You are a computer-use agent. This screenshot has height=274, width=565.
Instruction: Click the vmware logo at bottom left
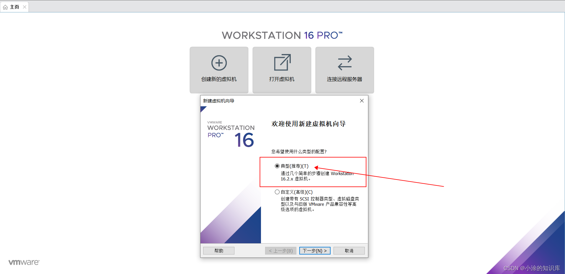click(x=24, y=262)
